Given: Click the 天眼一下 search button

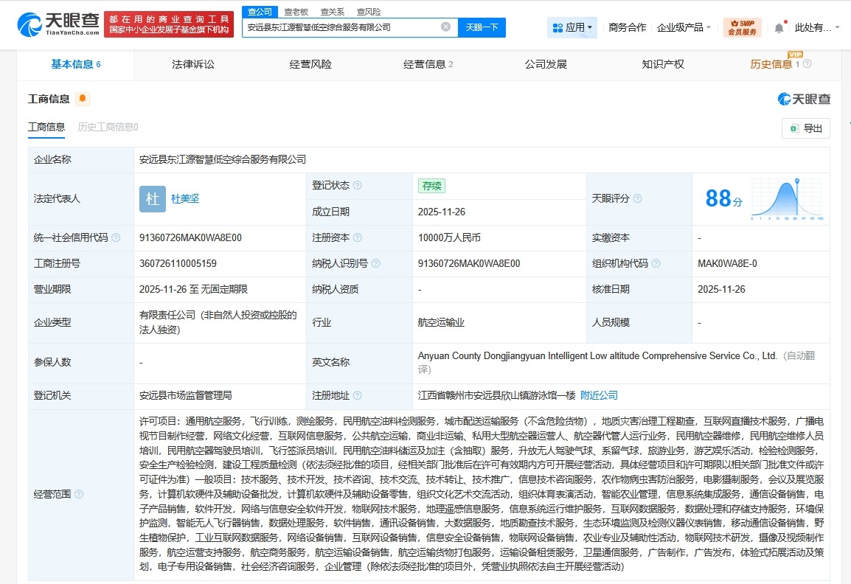Looking at the screenshot, I should (x=482, y=27).
